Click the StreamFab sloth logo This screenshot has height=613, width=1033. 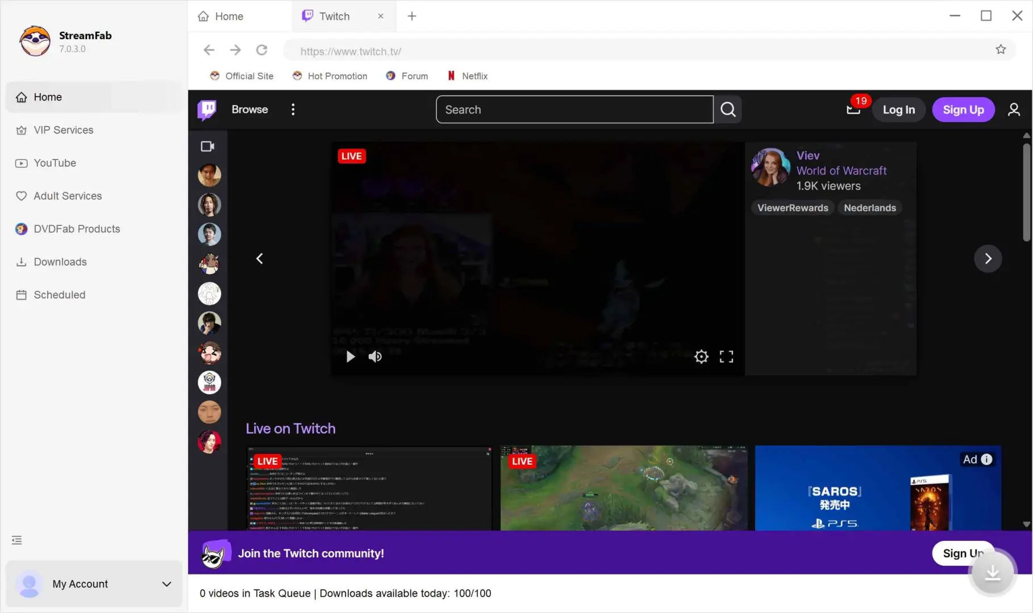tap(35, 41)
